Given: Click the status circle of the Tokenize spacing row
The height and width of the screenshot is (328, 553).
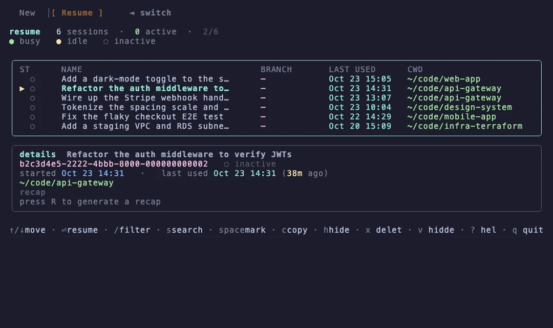Looking at the screenshot, I should [x=32, y=108].
